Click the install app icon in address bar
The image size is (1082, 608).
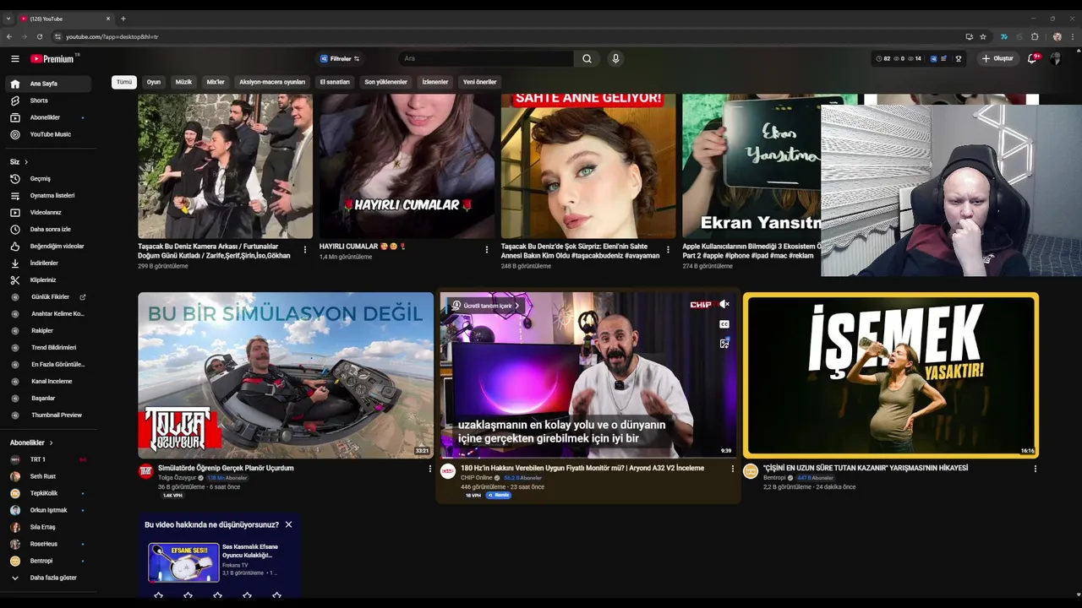pyautogui.click(x=969, y=36)
